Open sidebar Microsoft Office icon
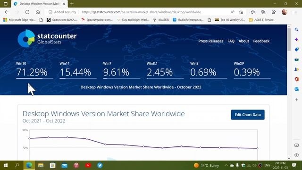 click(x=296, y=79)
